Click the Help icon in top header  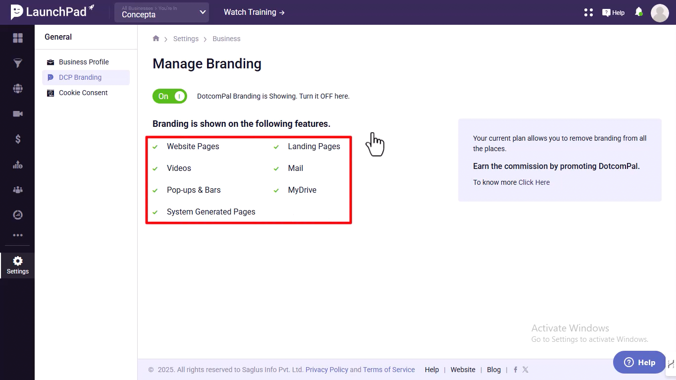coord(613,13)
